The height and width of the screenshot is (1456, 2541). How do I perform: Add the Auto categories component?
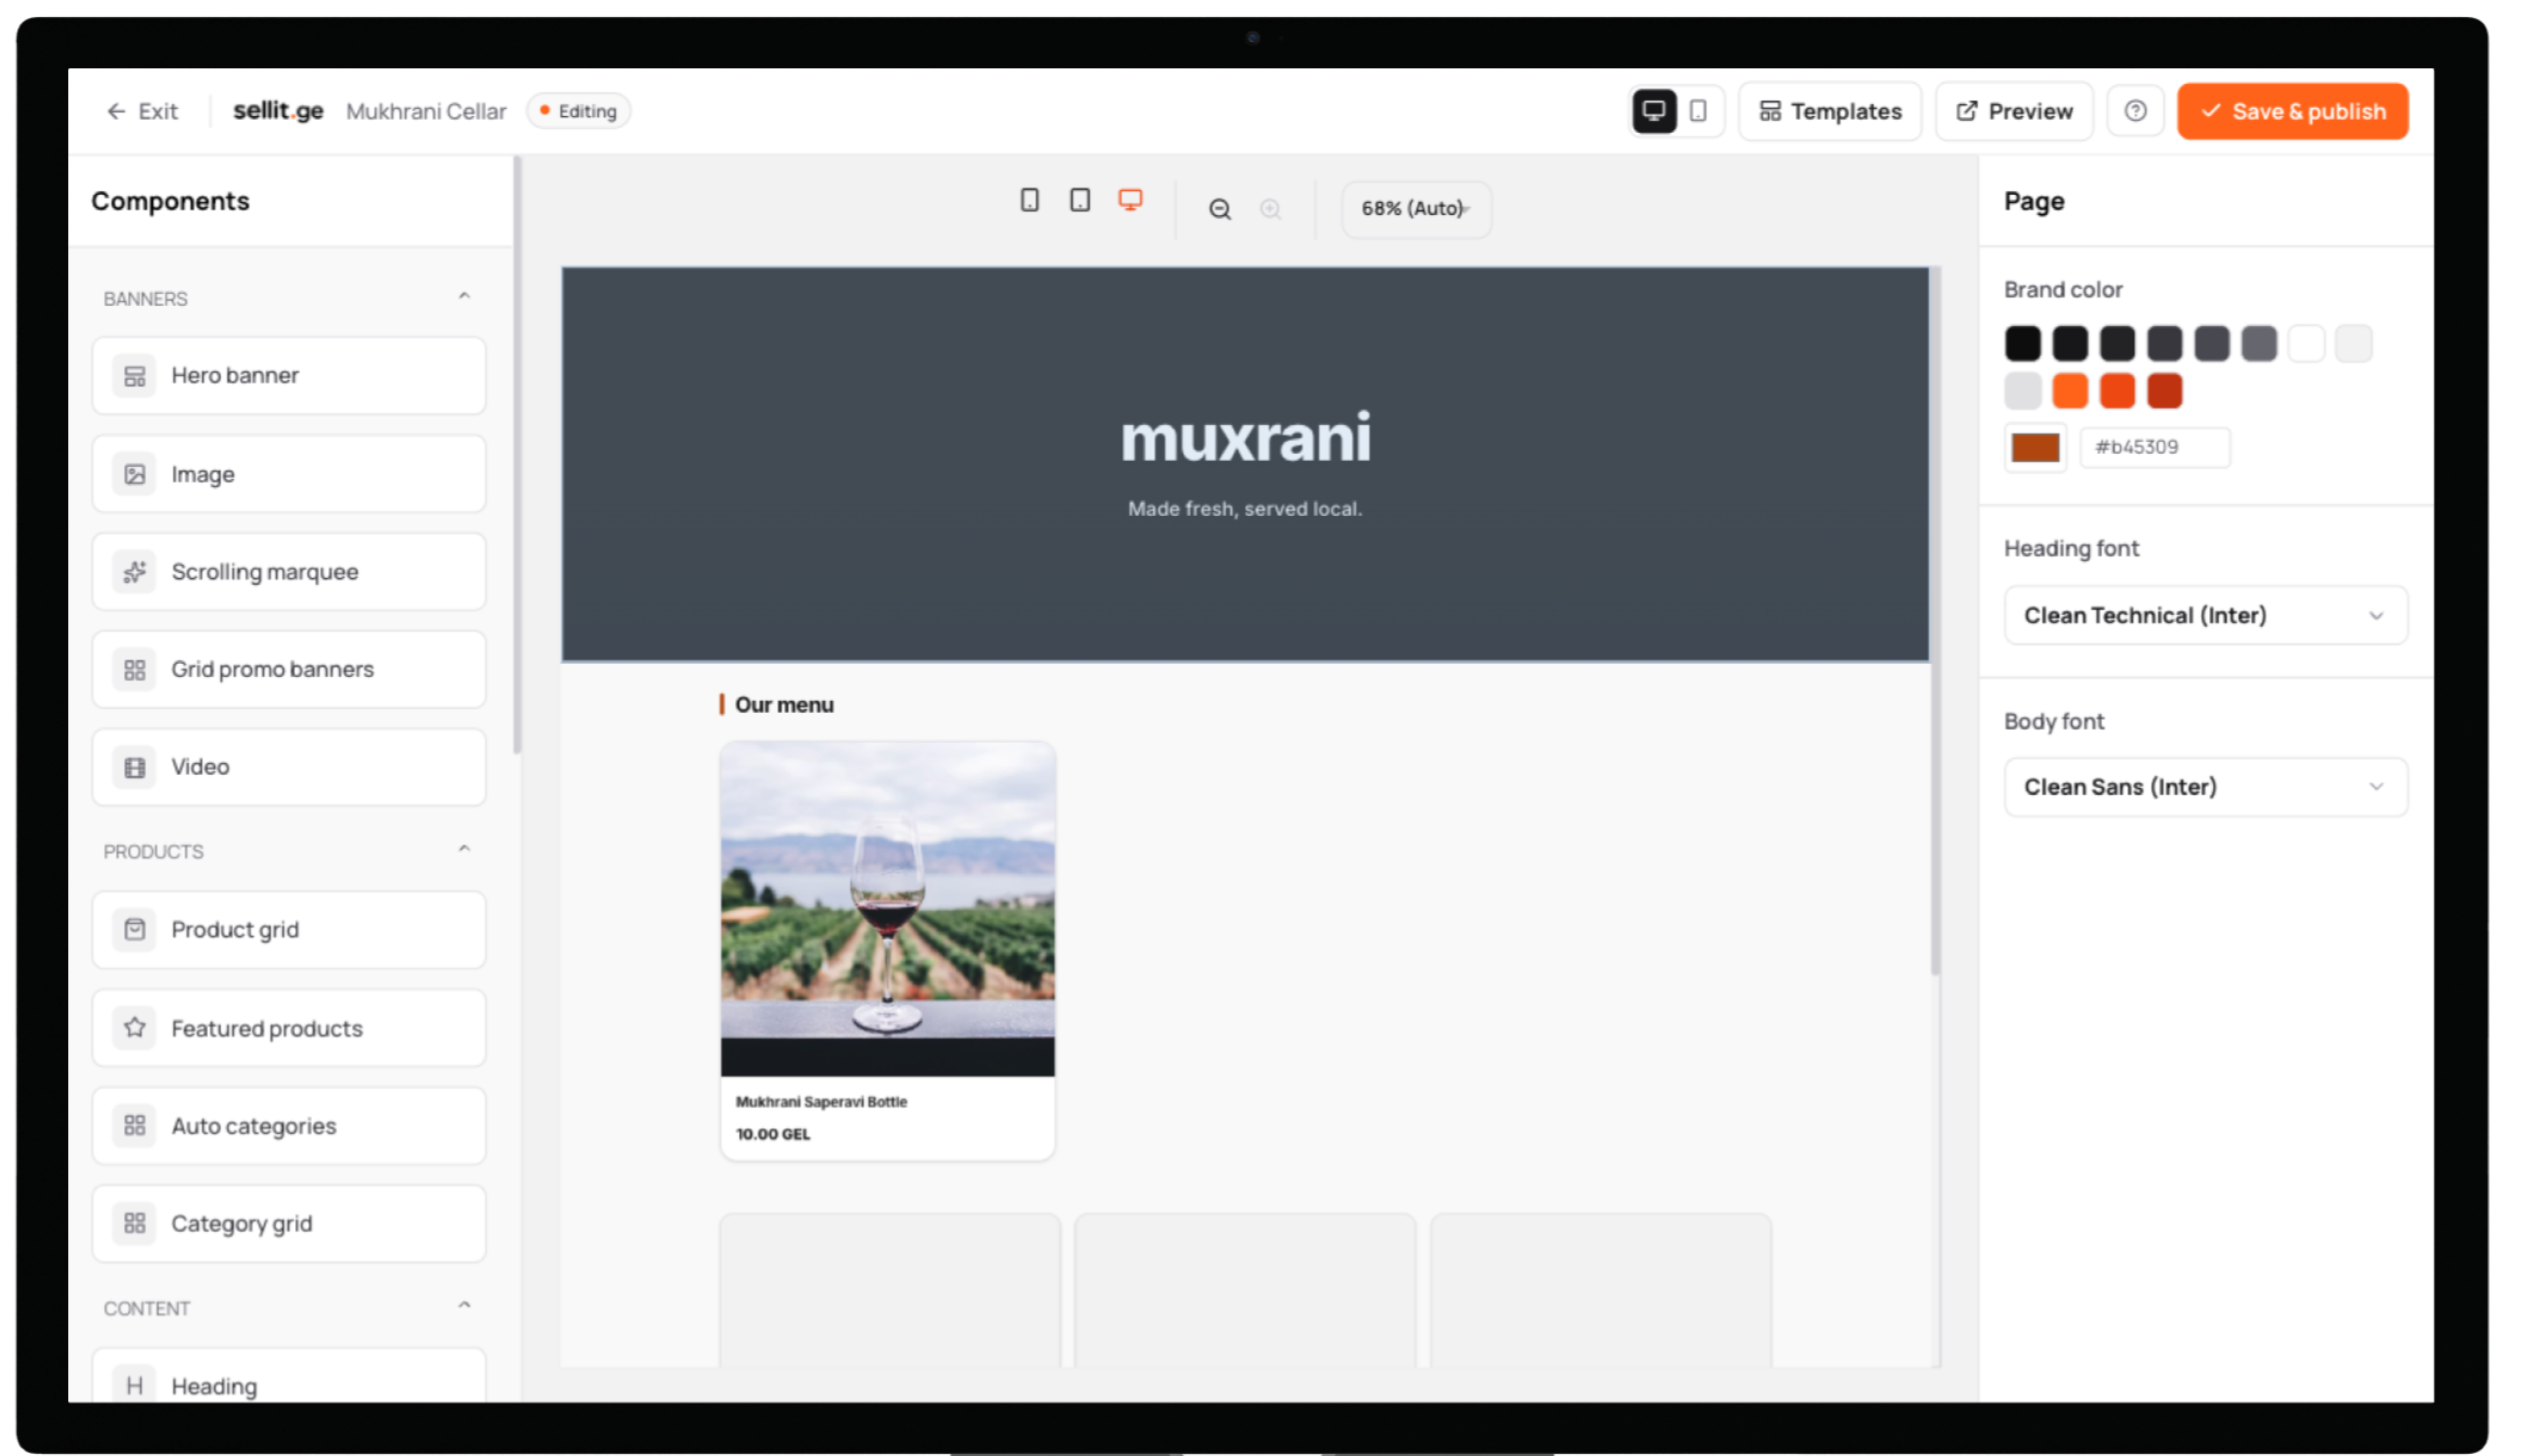coord(289,1126)
